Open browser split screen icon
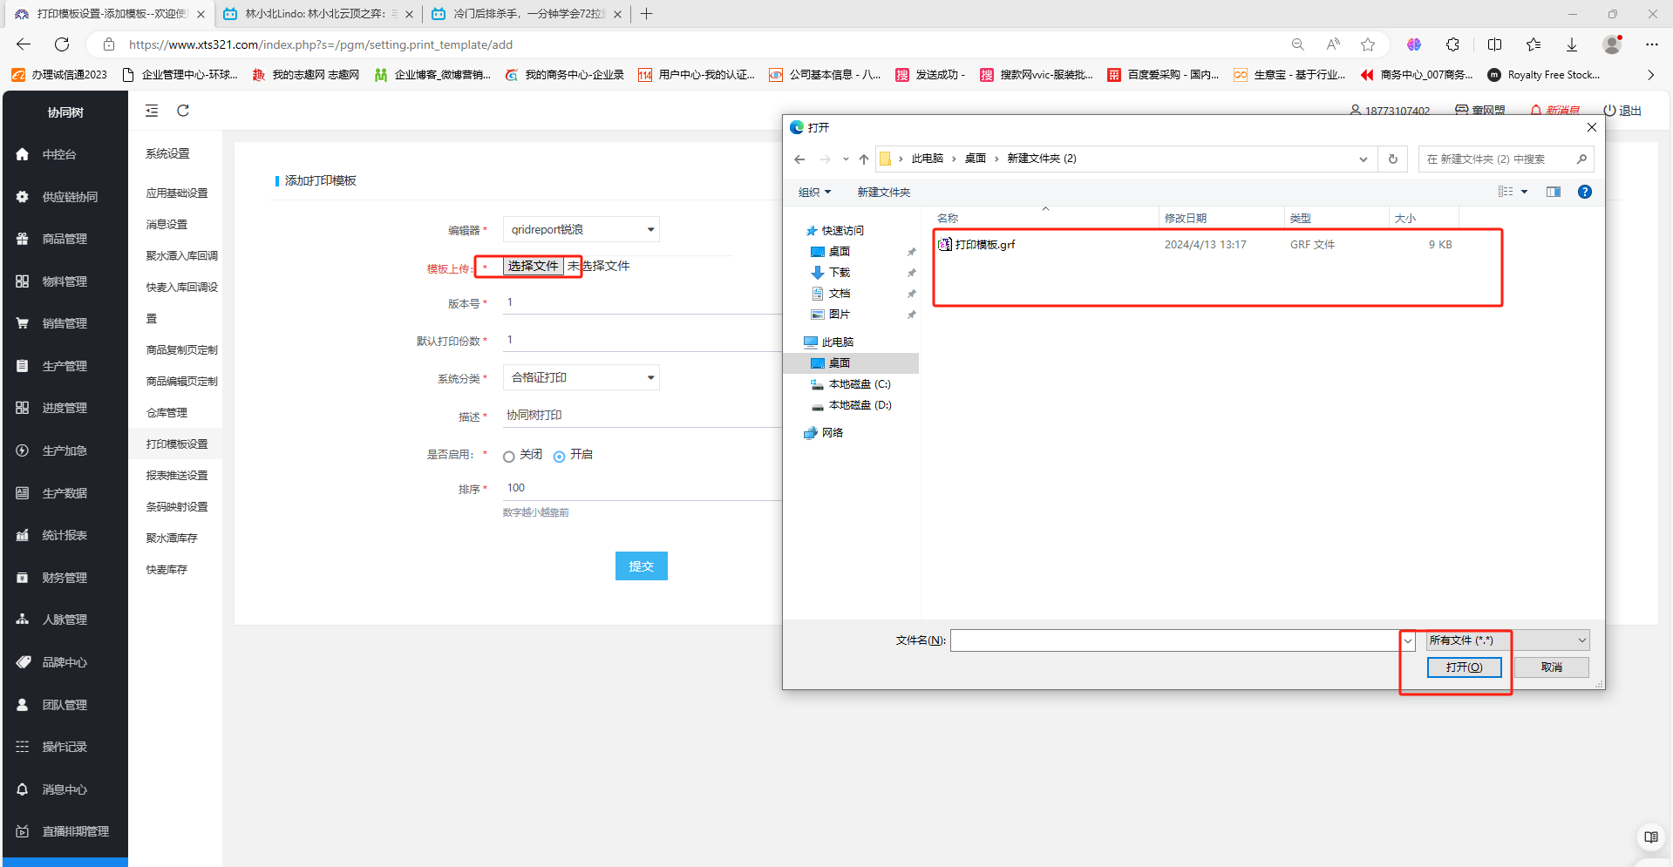1673x867 pixels. [x=1494, y=44]
